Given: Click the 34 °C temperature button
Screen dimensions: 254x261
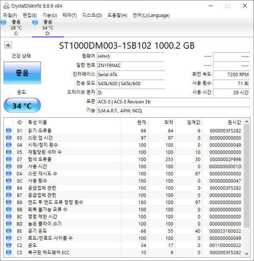Looking at the screenshot, I should point(22,106).
